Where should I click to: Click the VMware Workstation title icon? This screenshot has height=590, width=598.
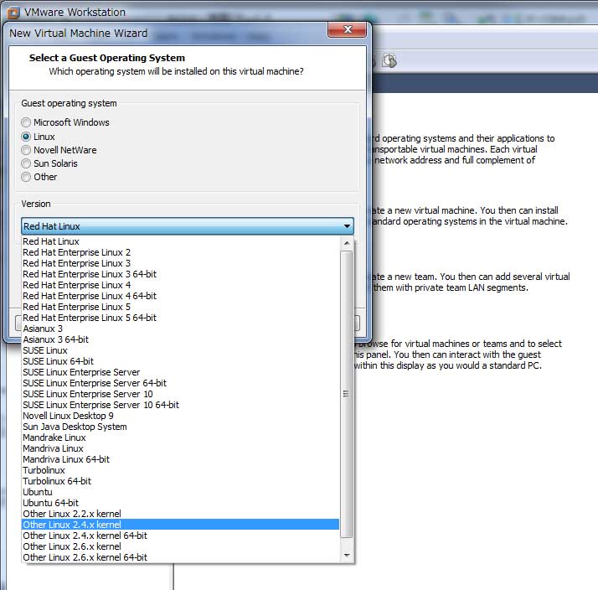(x=13, y=13)
